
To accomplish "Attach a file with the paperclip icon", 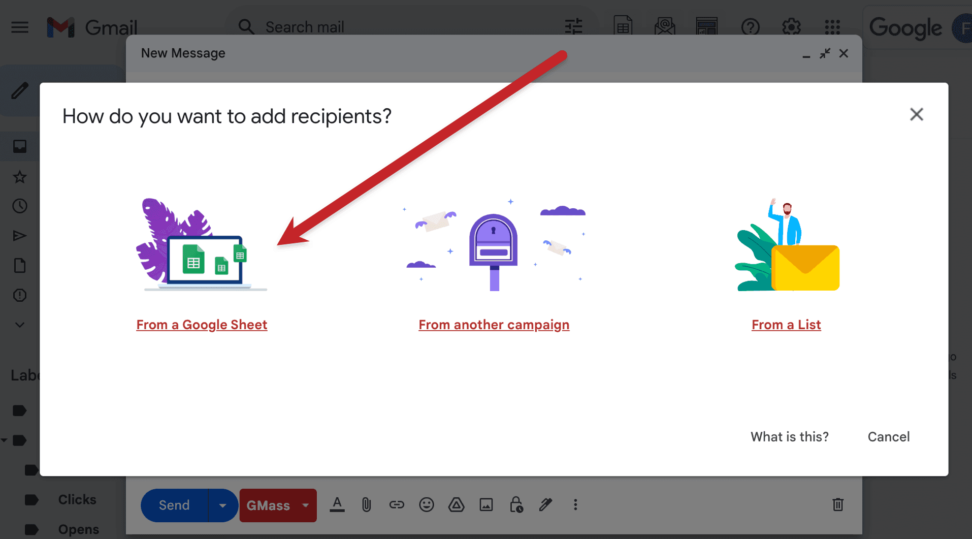I will pyautogui.click(x=366, y=504).
